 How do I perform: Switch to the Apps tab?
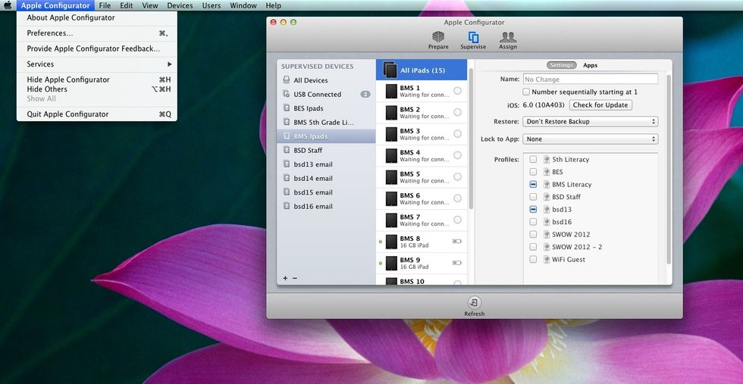click(590, 65)
